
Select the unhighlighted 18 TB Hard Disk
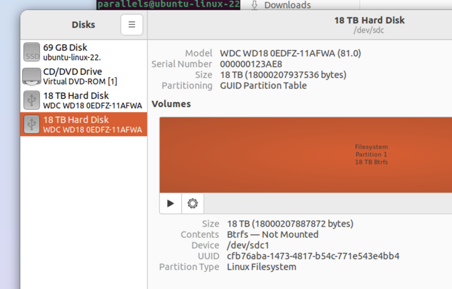84,100
